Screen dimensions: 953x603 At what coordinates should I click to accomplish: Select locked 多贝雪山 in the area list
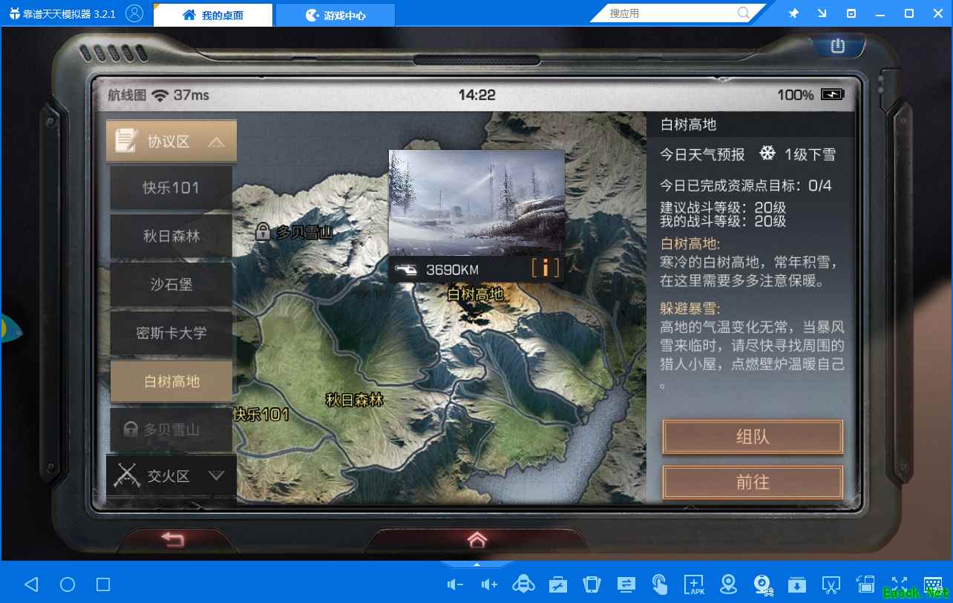171,429
